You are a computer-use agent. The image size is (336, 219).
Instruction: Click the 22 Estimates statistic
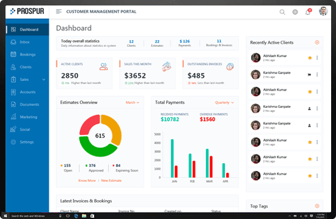[x=157, y=43]
